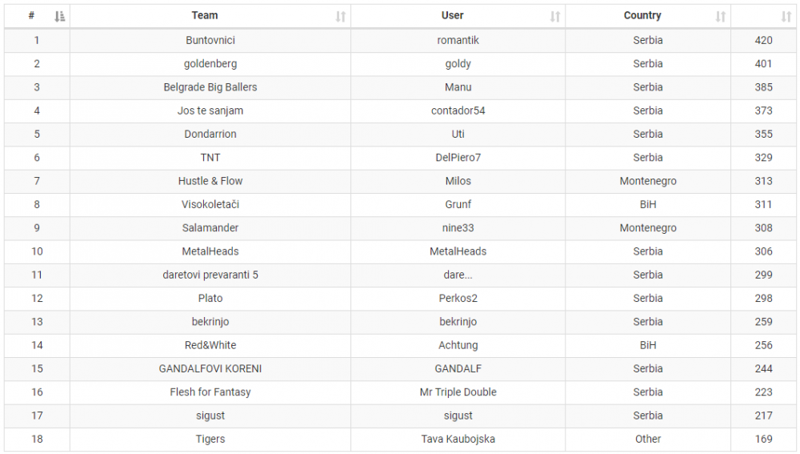Click team GANDALFOVI KORENI
Viewport: 800px width, 454px height.
click(210, 369)
